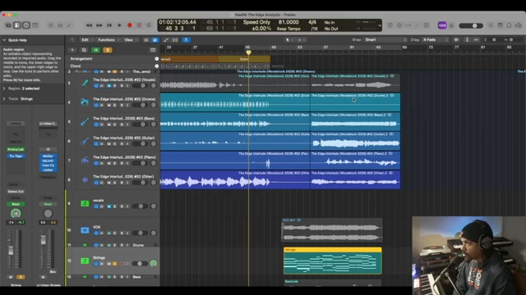Open the Loop Browser button
This screenshot has width=526, height=295.
510,25
